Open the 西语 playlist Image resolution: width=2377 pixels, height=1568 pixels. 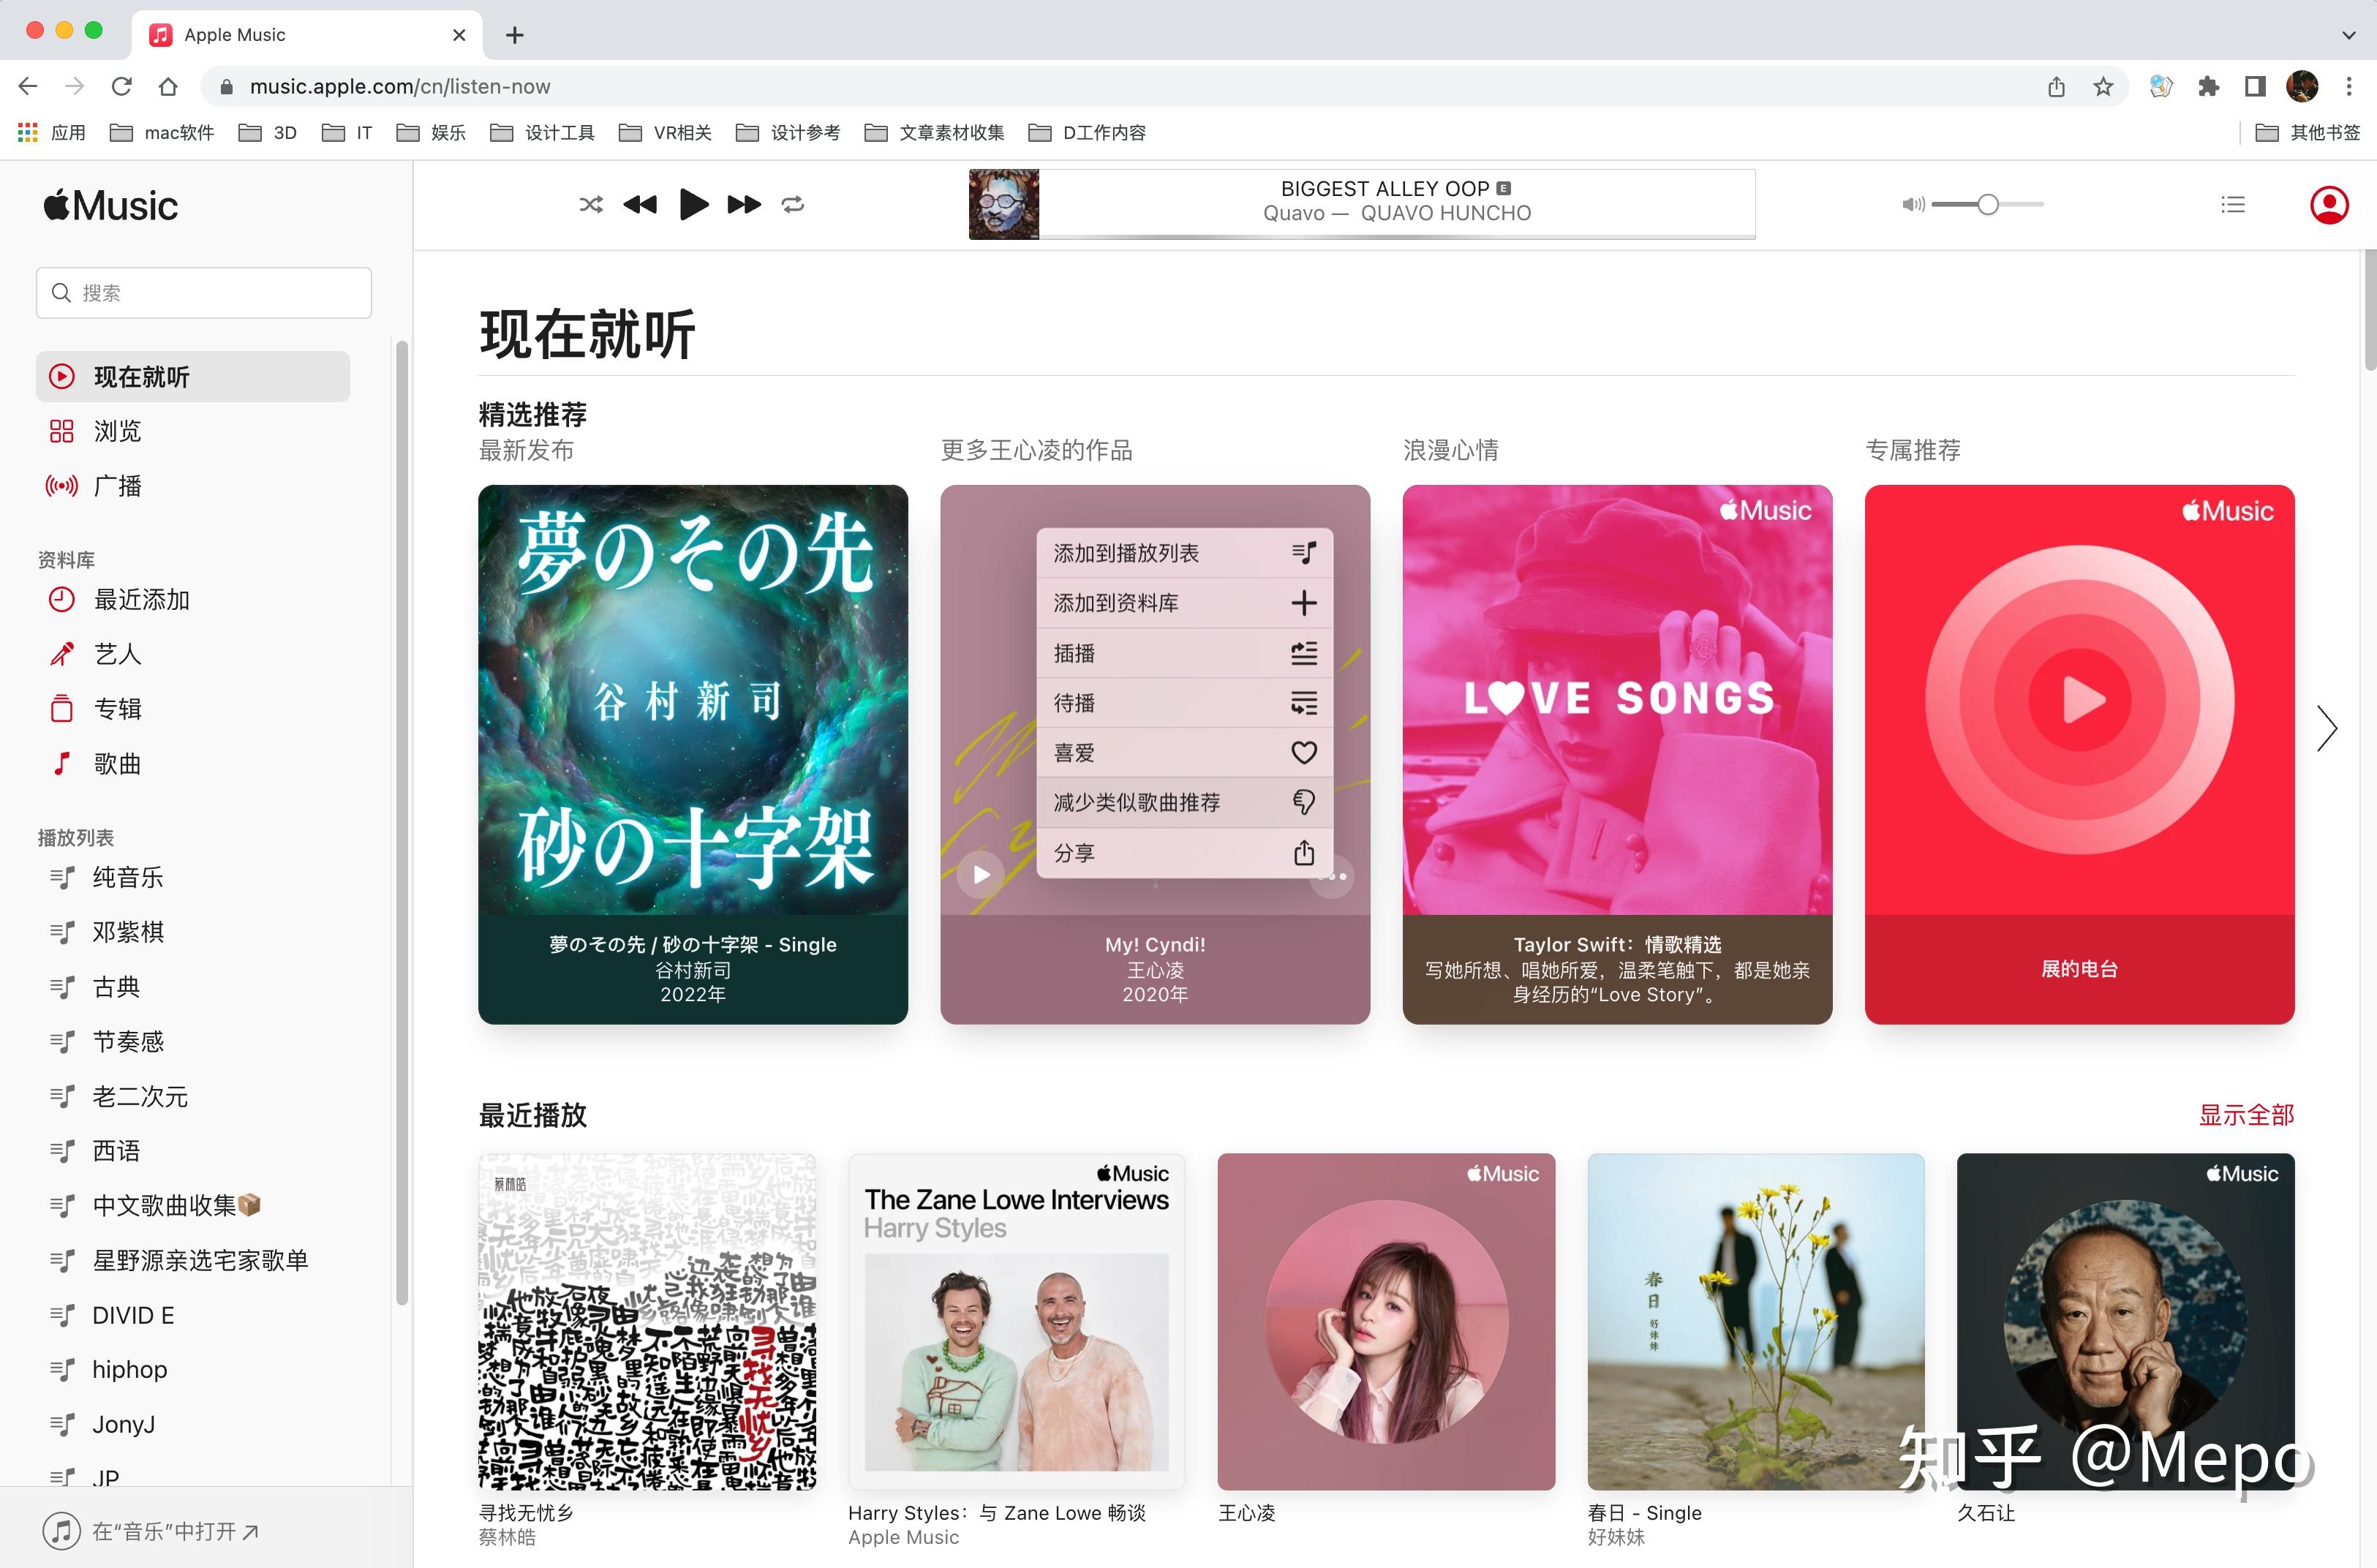tap(193, 1151)
